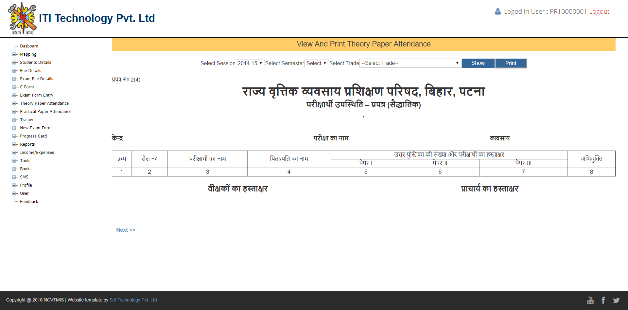
Task: Open the Select Trade dropdown
Action: (x=410, y=63)
